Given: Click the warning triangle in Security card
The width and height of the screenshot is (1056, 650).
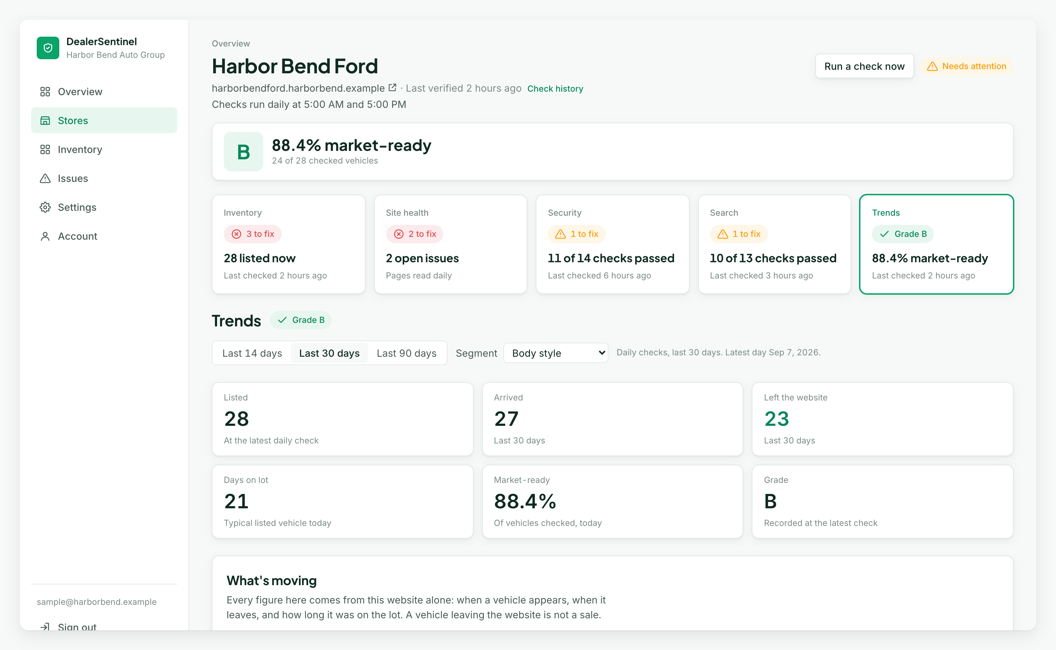Looking at the screenshot, I should [560, 234].
